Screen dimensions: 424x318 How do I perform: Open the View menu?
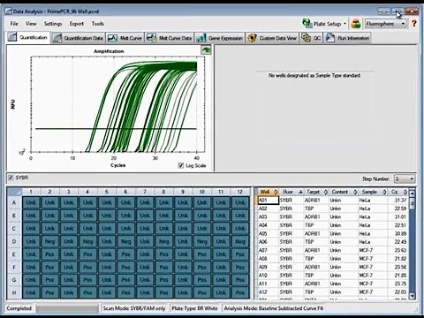pyautogui.click(x=31, y=24)
